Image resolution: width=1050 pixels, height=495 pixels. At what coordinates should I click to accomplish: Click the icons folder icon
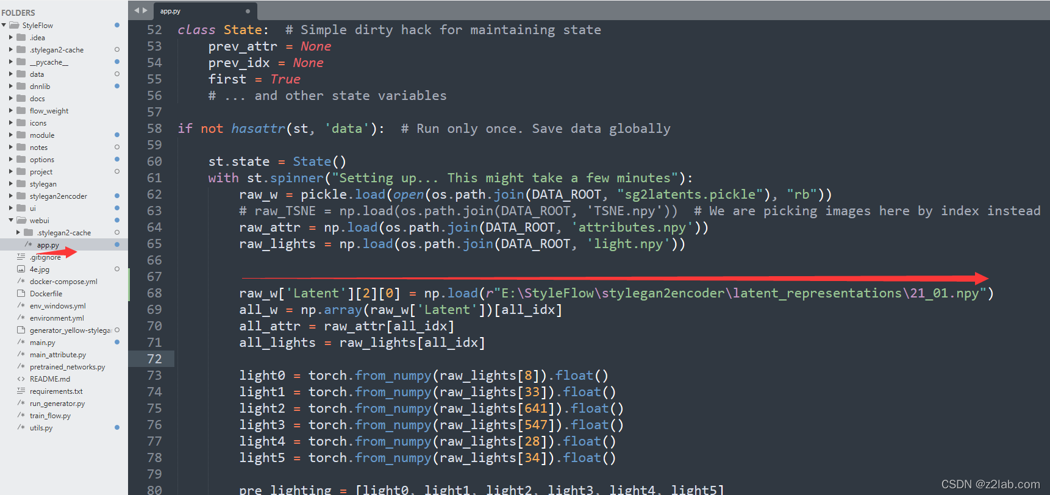point(21,123)
